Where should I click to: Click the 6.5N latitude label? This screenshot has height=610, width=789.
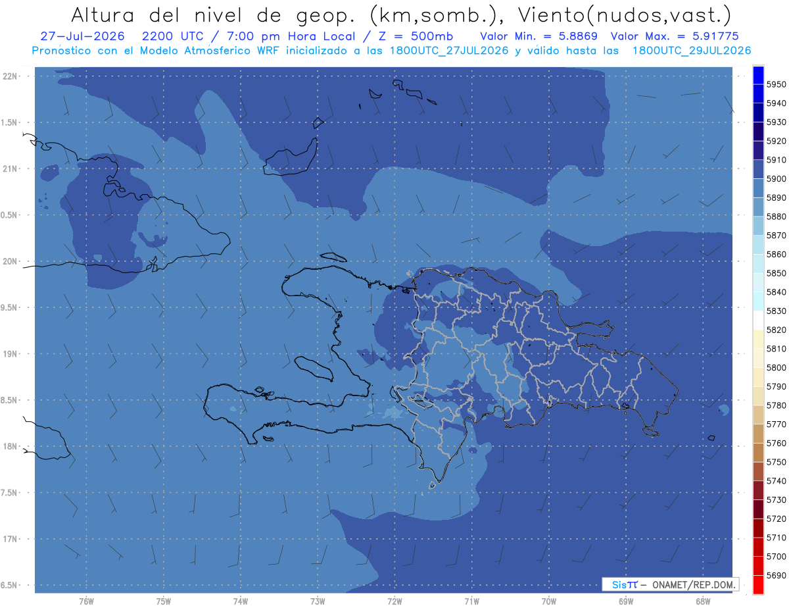(x=9, y=585)
